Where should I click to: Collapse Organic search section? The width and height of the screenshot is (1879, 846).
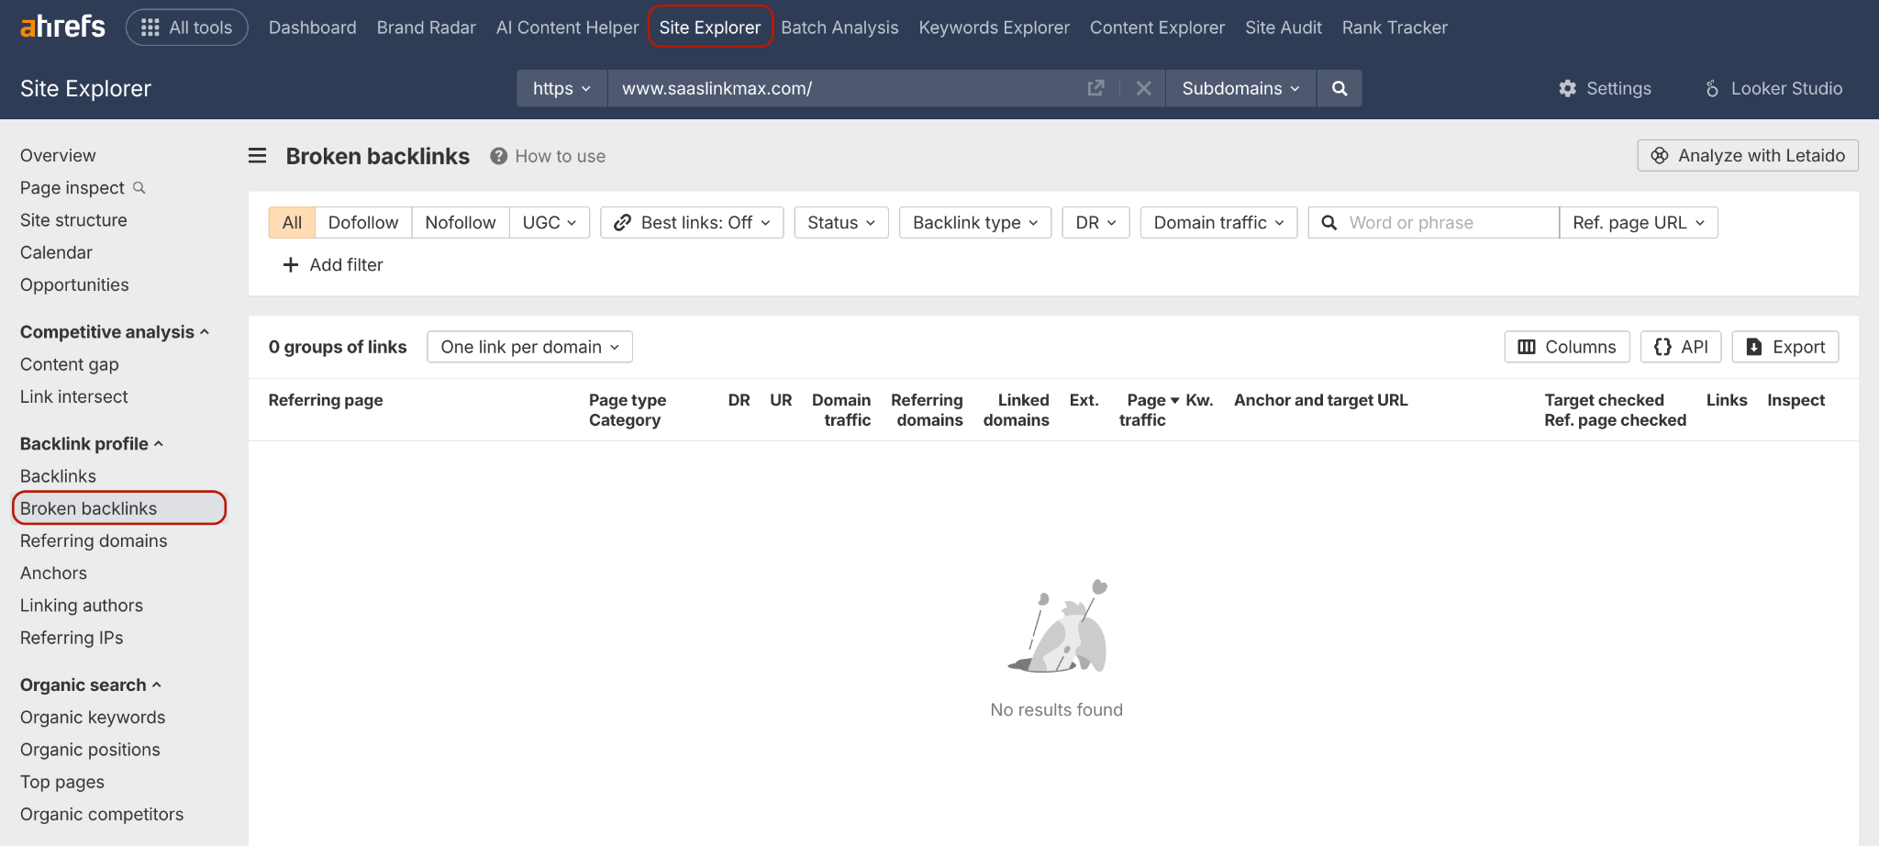click(x=91, y=685)
